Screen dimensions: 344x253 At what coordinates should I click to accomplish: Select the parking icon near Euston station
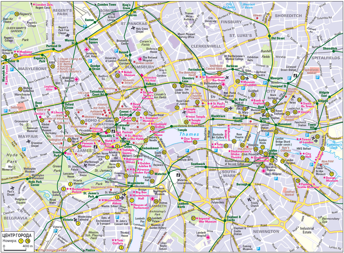[x=85, y=26]
